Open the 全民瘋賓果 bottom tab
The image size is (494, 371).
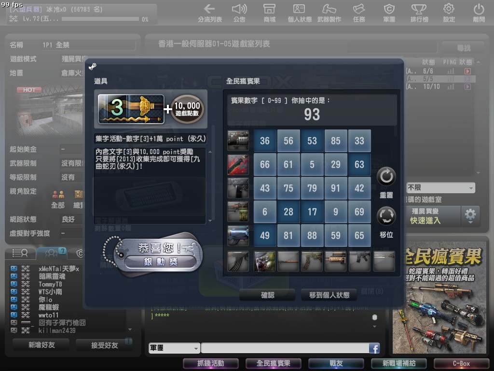tap(274, 363)
